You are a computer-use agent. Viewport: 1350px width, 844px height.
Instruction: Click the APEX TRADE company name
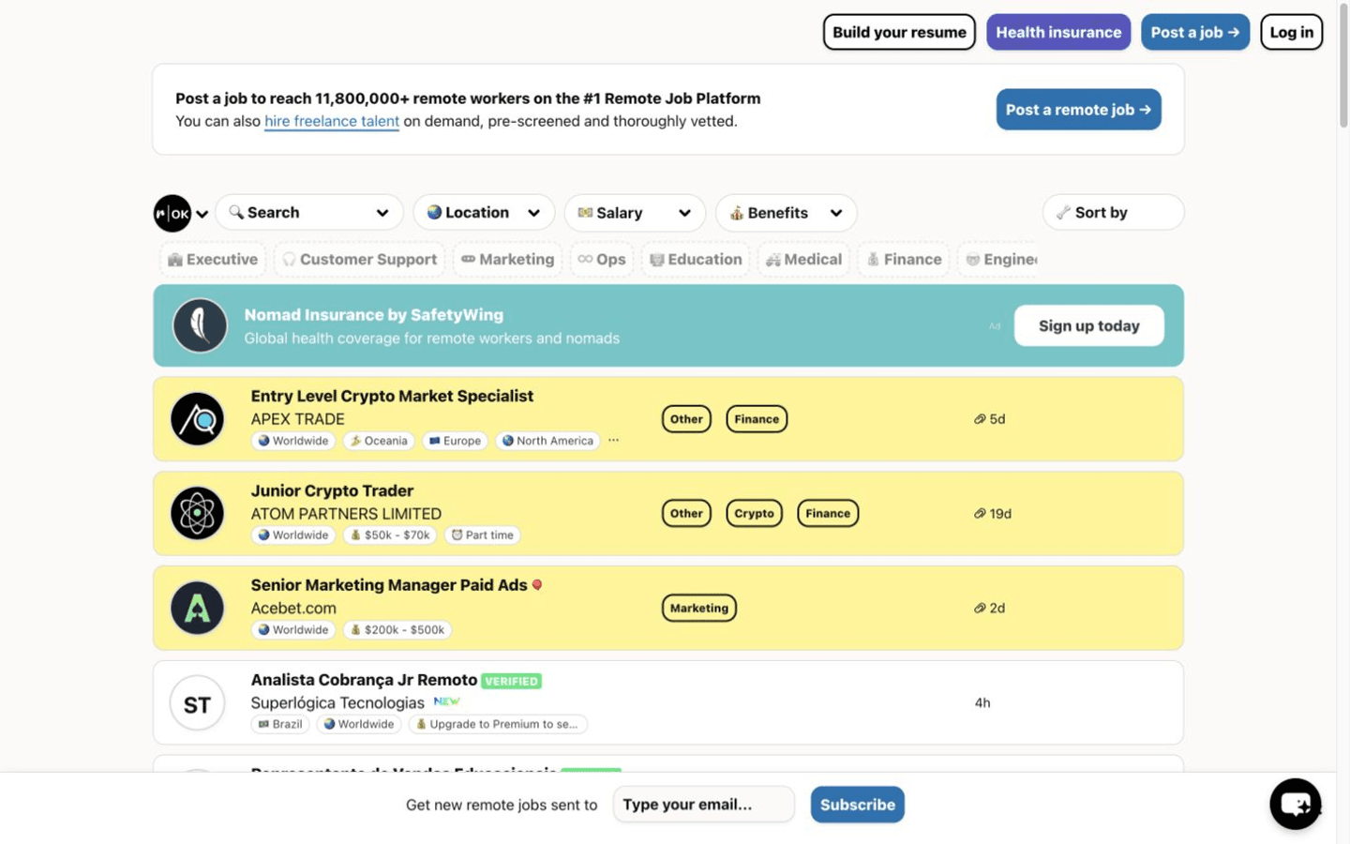pyautogui.click(x=297, y=419)
